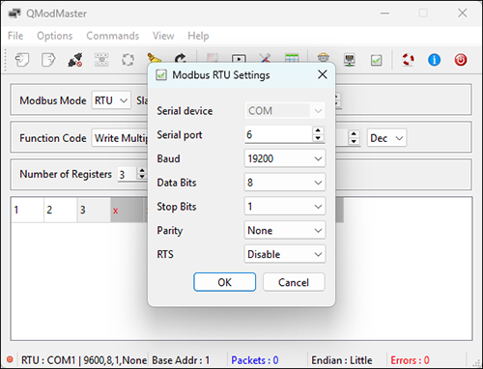
Task: Click the Load Session toolbar icon
Action: click(22, 60)
